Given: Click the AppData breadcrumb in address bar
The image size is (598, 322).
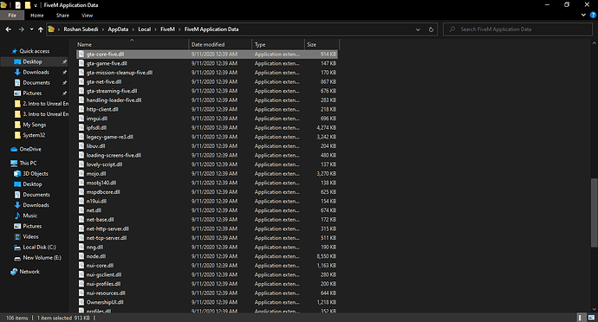Looking at the screenshot, I should 118,29.
